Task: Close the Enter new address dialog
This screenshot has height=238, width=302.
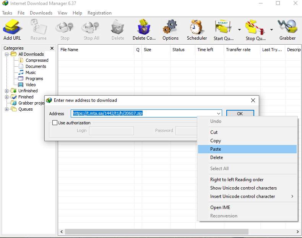Action: 253,100
